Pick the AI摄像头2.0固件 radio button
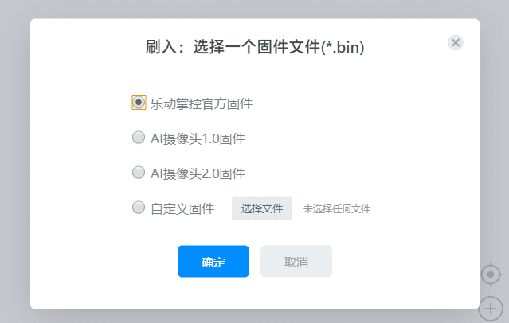509x323 pixels. (x=139, y=173)
